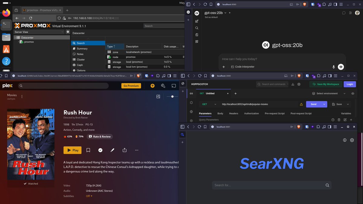Open the SearXNG preferences gear icon

click(352, 140)
